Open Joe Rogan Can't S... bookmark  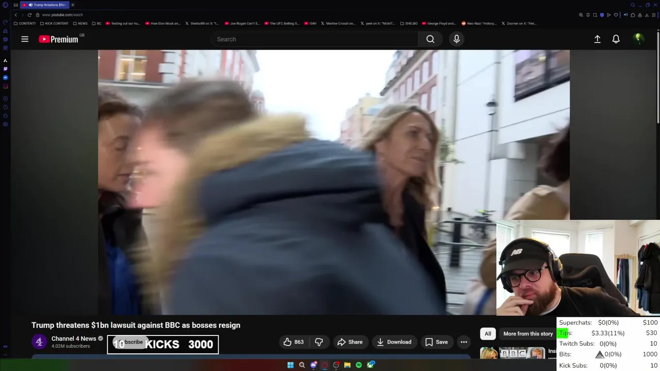[x=242, y=23]
